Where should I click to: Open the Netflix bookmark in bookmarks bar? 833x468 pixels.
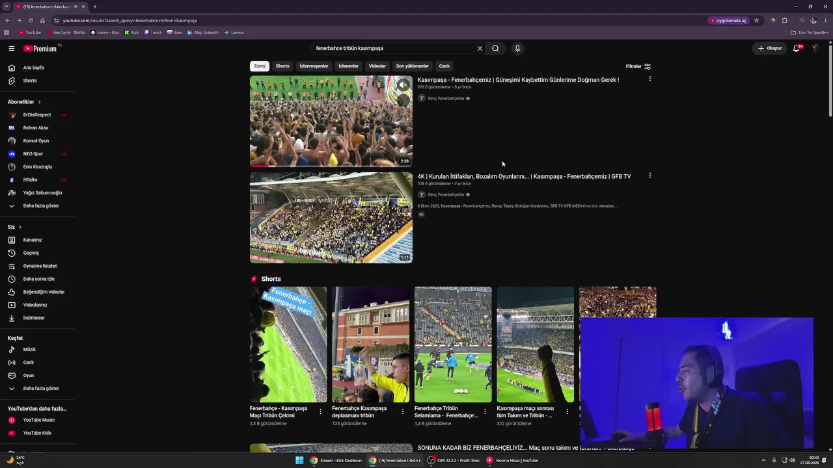click(x=66, y=32)
